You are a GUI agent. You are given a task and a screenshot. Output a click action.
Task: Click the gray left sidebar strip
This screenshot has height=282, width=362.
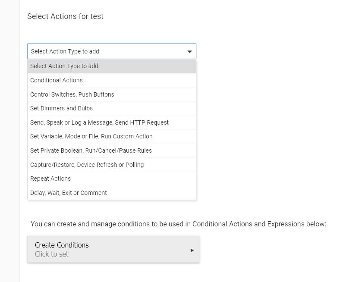[x=10, y=141]
